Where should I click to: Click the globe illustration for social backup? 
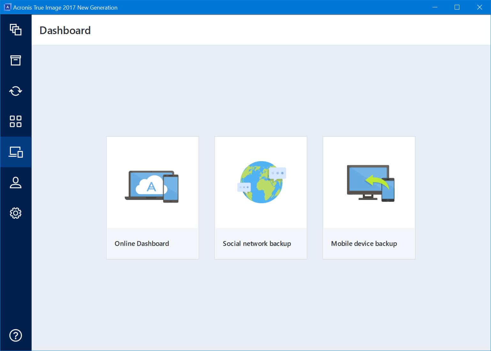pos(261,182)
